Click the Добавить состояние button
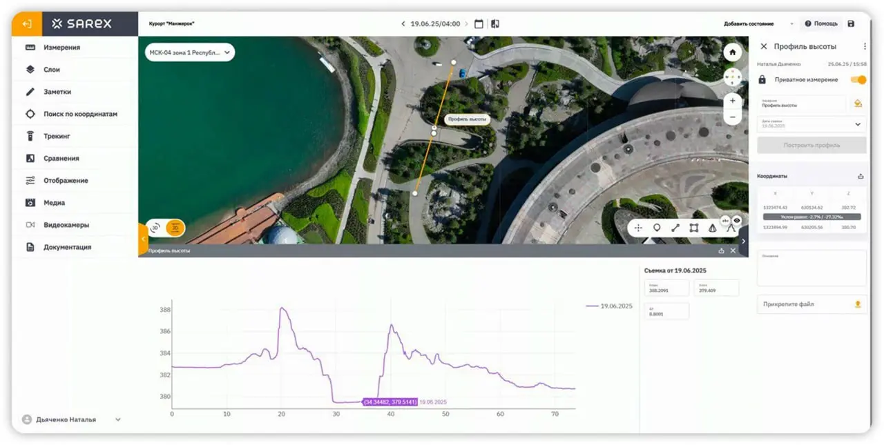 [x=749, y=23]
